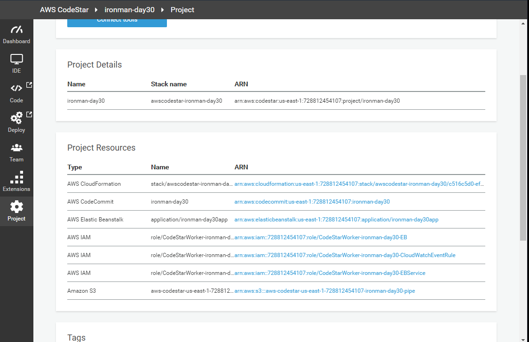Open the CloudFormation stack ARN link
This screenshot has width=529, height=342.
point(359,184)
